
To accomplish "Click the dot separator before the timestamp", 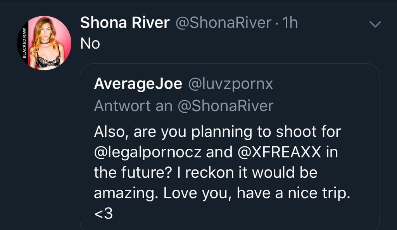I will click(x=277, y=23).
